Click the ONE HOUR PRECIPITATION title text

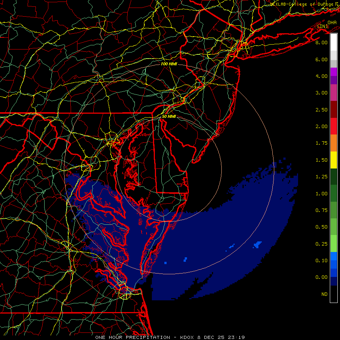coord(133,337)
